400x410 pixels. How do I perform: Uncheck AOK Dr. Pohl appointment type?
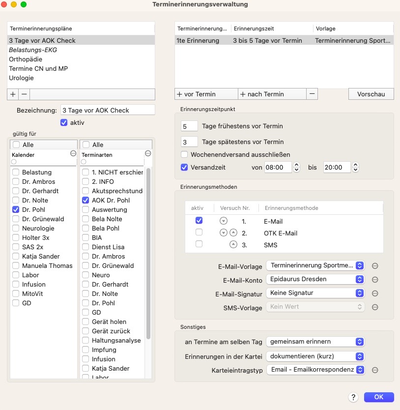(x=86, y=200)
